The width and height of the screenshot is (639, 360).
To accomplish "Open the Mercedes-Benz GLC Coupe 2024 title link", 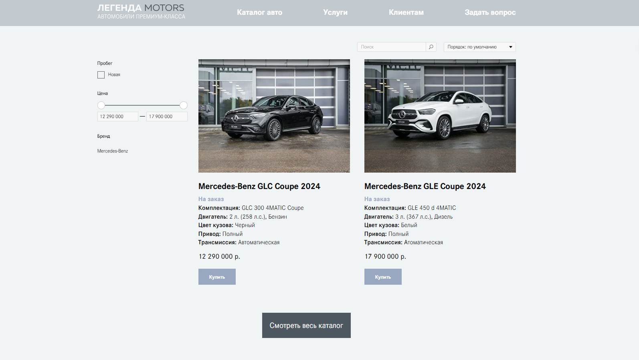I will tap(259, 186).
